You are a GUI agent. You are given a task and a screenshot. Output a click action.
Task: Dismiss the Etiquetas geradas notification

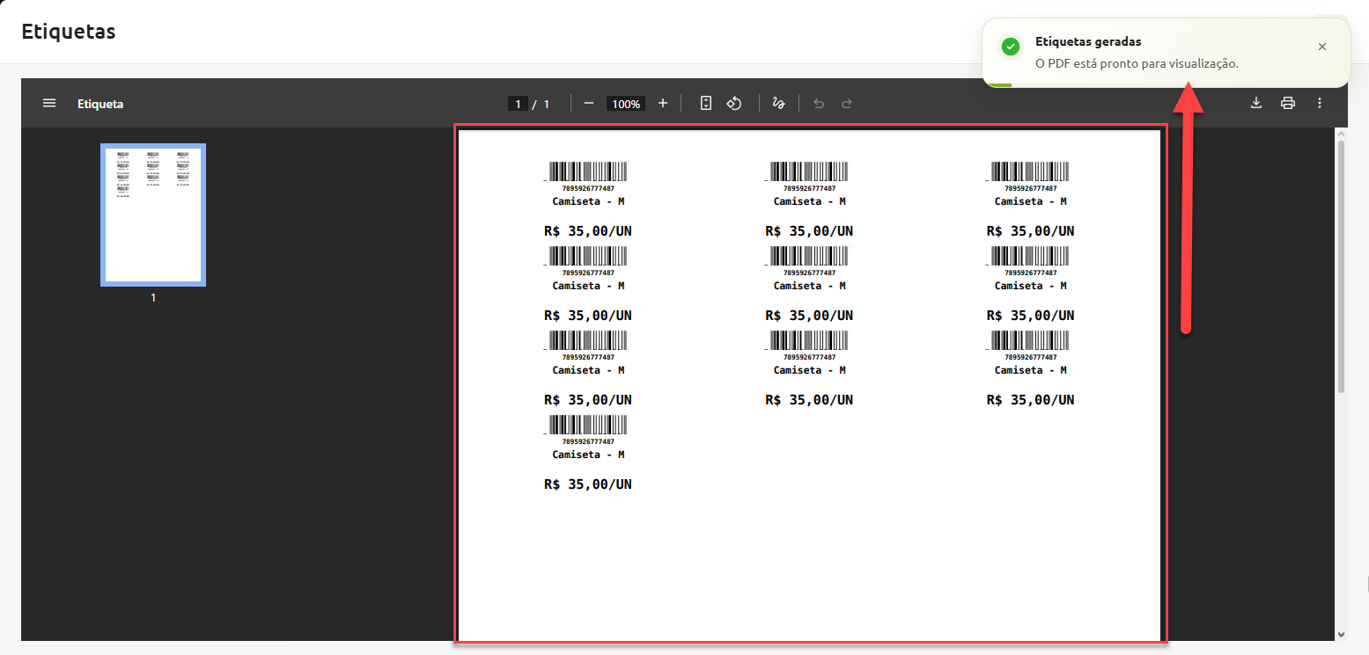[x=1321, y=47]
